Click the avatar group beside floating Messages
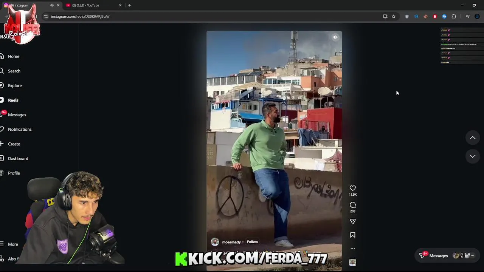This screenshot has height=272, width=484. [463, 256]
